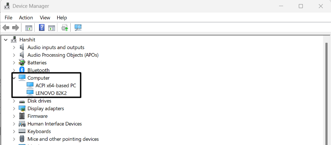Click the Batteries category icon
Viewport: 331px width, 145px height.
tap(22, 62)
